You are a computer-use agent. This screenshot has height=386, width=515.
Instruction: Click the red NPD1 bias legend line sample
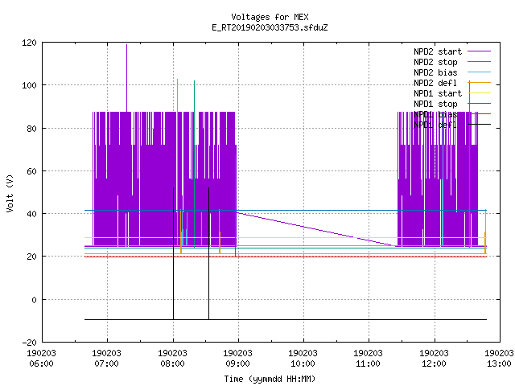[x=479, y=114]
